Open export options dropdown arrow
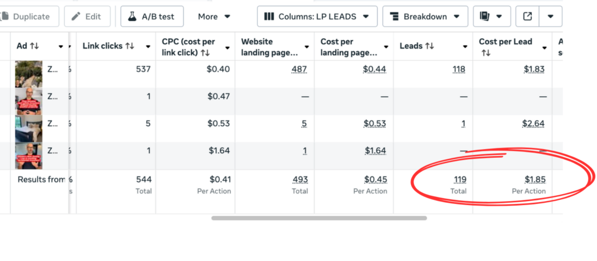 click(x=550, y=16)
